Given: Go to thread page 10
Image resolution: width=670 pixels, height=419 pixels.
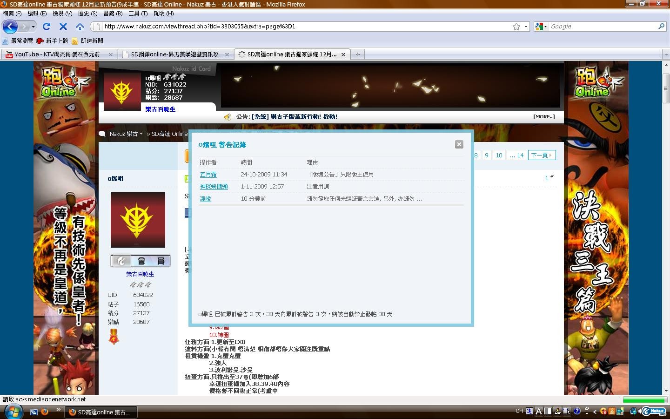Looking at the screenshot, I should click(x=499, y=155).
